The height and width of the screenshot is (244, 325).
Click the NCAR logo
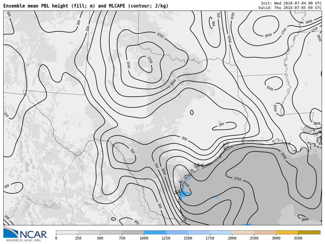(x=25, y=232)
